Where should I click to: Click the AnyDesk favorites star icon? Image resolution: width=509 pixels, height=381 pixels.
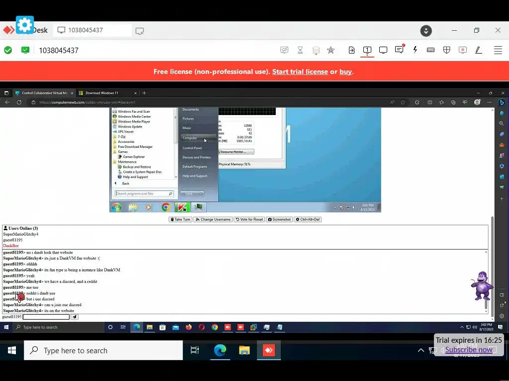pos(331,50)
